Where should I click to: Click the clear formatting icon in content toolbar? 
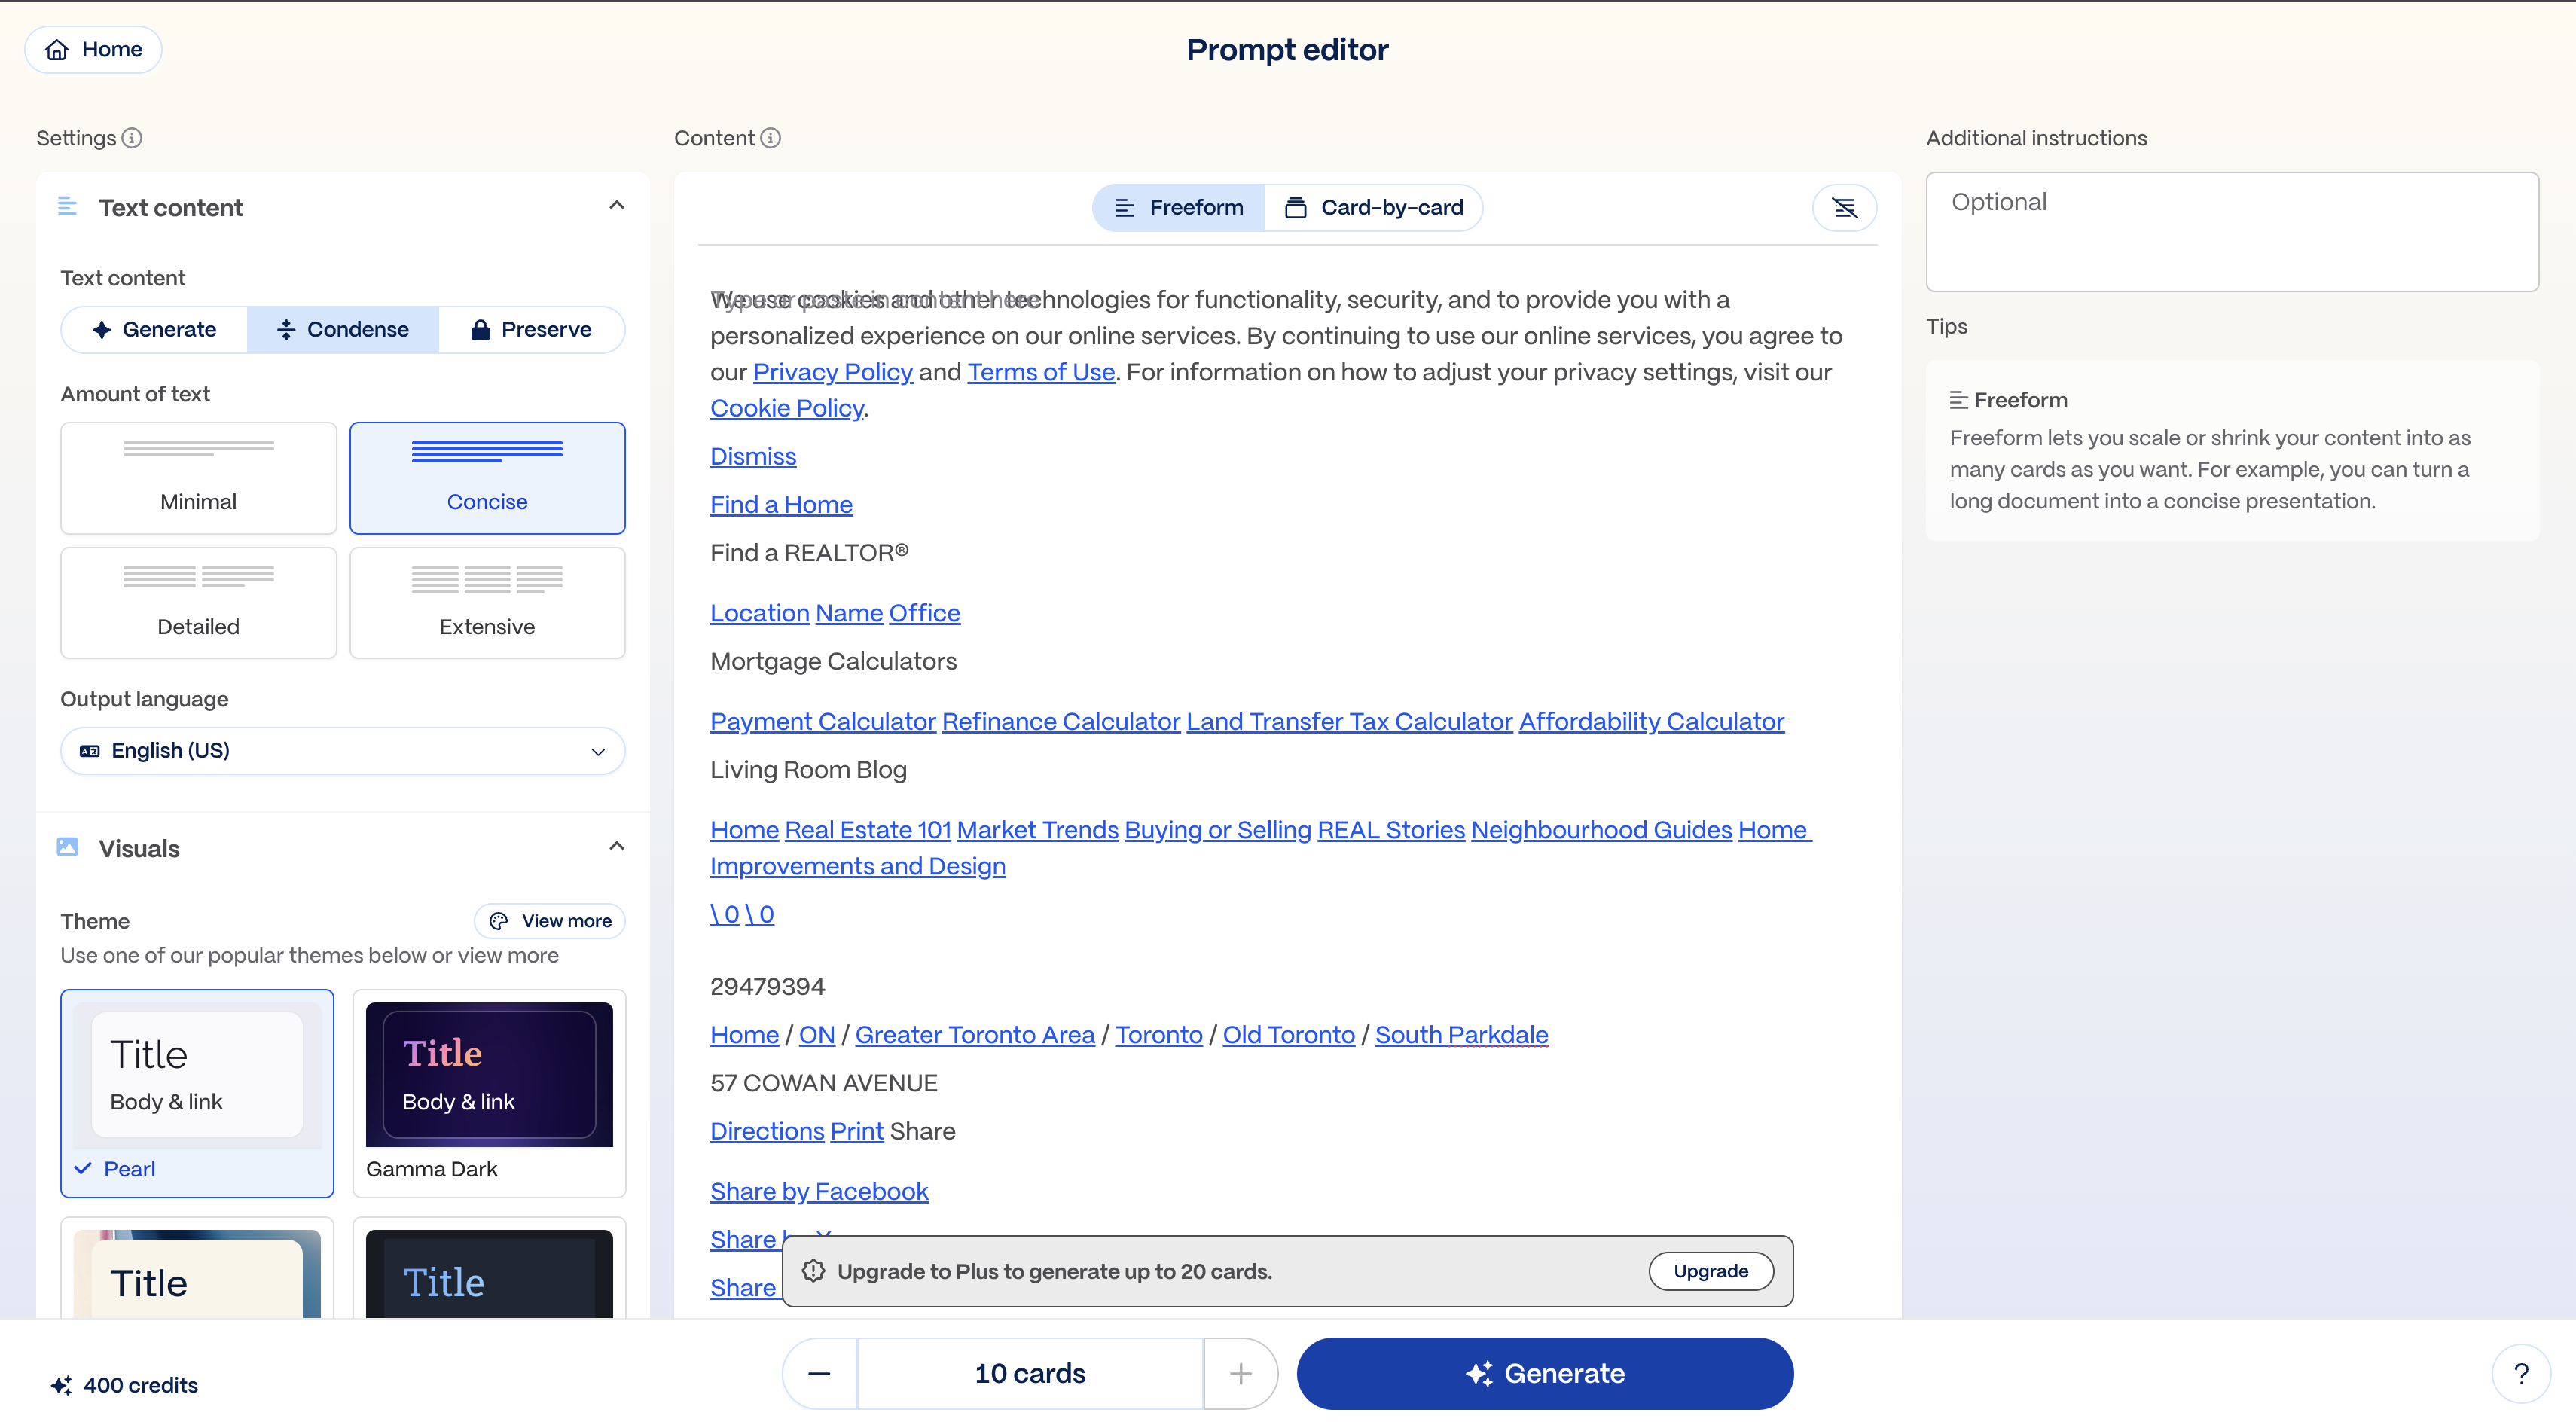pos(1844,207)
